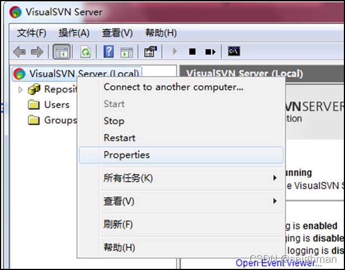
Task: Click the Properties toolbar icon
Action: pos(150,52)
